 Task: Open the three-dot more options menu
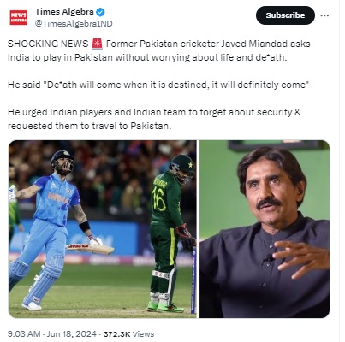click(x=324, y=15)
